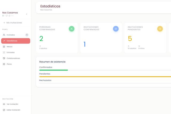This screenshot has height=114, width=171.
Task: Click the Nos Casamos subtitle under Estadísticas
Action: (x=46, y=10)
